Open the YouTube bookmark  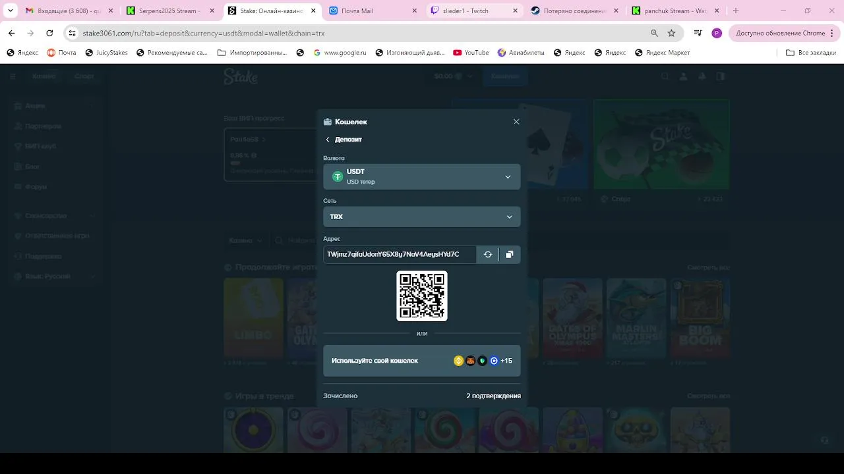click(471, 53)
